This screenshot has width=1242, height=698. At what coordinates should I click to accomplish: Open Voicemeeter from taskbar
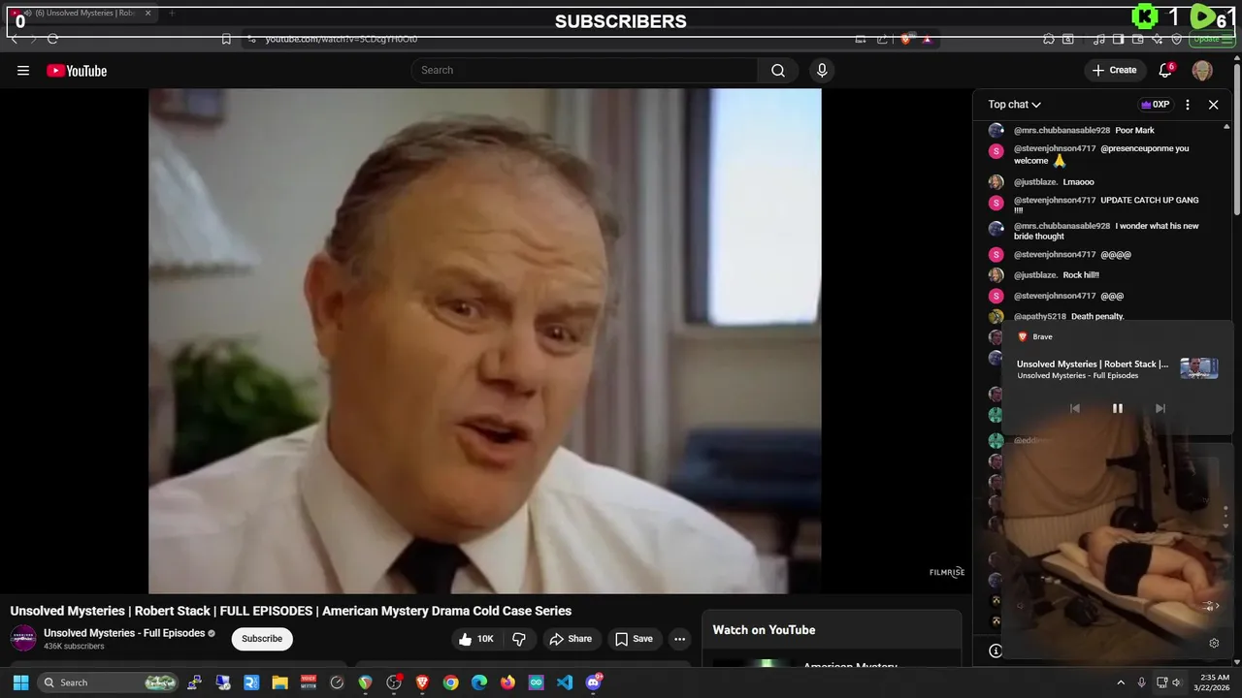pyautogui.click(x=309, y=682)
